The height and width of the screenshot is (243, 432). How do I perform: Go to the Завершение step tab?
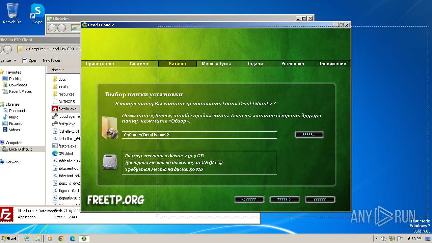(332, 63)
